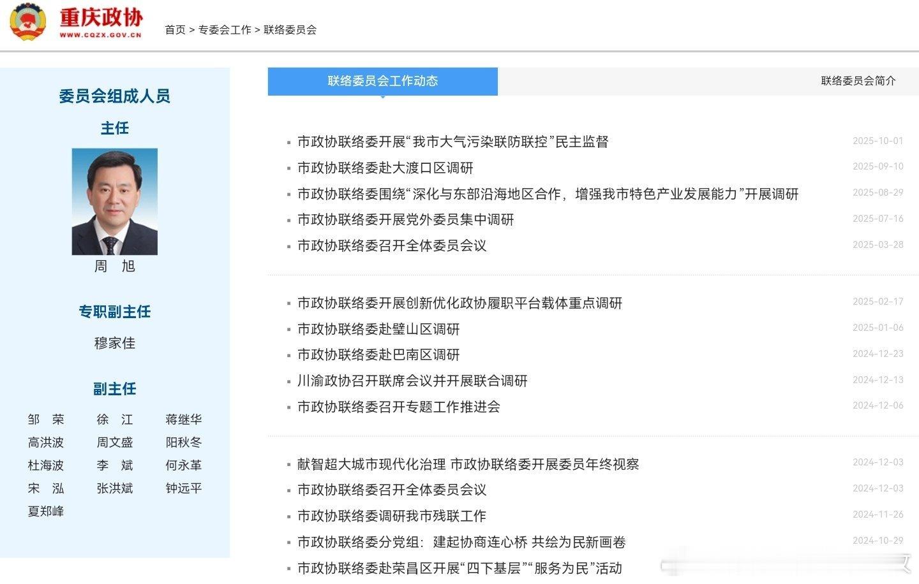
Task: Switch to 联络委员会工作动态 tab
Action: [x=383, y=81]
